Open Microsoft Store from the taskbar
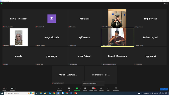 click(x=45, y=93)
